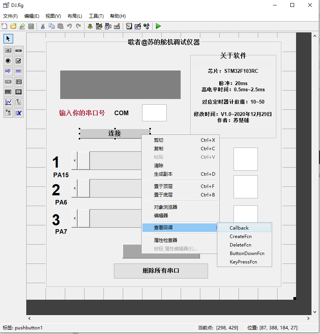Select the Push Button tool in palette
Image resolution: width=320 pixels, height=334 pixels.
pyautogui.click(x=8, y=50)
